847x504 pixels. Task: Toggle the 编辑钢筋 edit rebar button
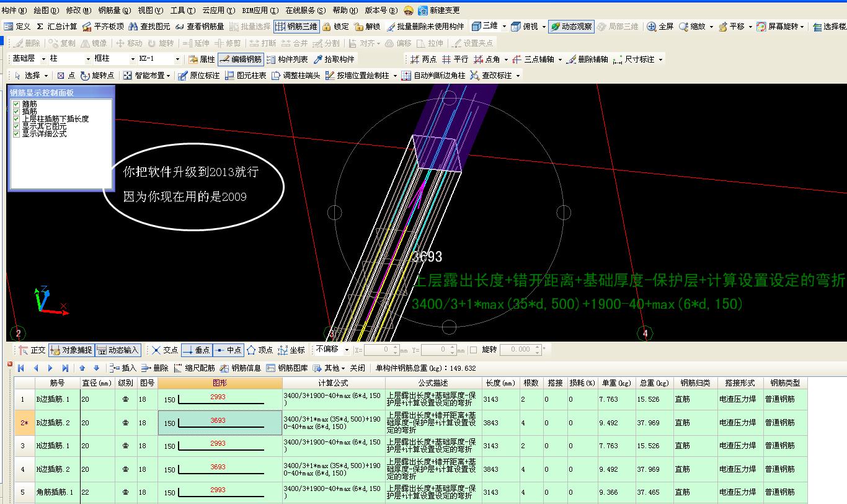pyautogui.click(x=241, y=60)
